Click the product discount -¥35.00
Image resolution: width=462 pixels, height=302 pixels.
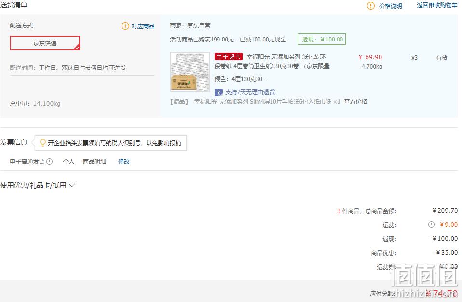(445, 253)
